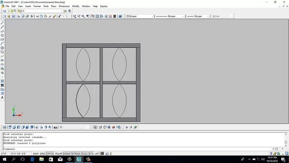The width and height of the screenshot is (289, 163).
Task: Open File Explorer from the taskbar
Action: pos(42,159)
